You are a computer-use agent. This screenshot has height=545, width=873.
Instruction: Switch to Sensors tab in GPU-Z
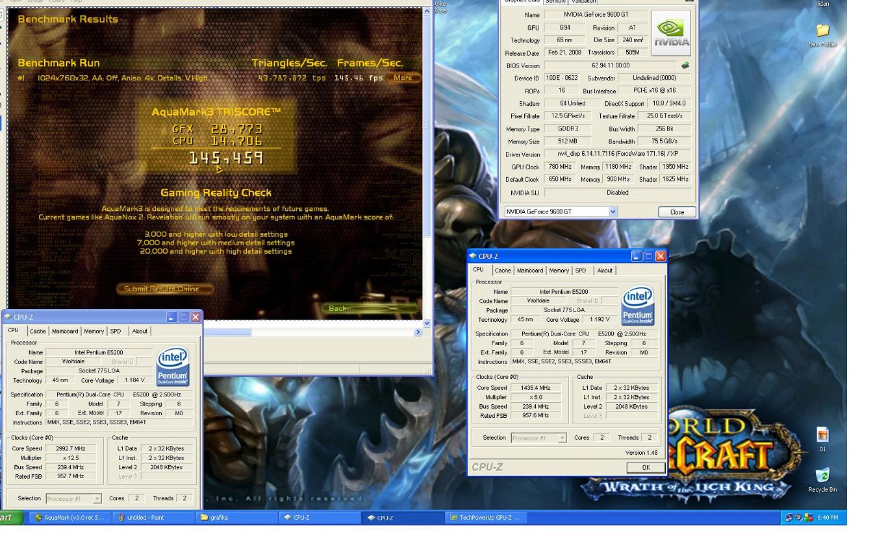[555, 2]
